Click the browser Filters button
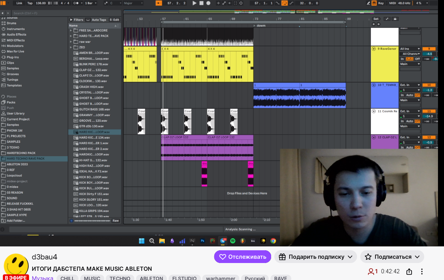The image size is (444, 280). click(77, 20)
